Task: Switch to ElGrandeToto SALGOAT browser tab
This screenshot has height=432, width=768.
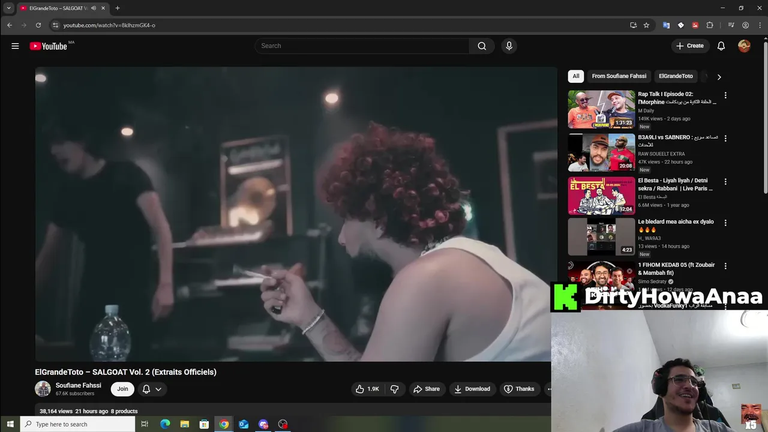Action: 58,8
